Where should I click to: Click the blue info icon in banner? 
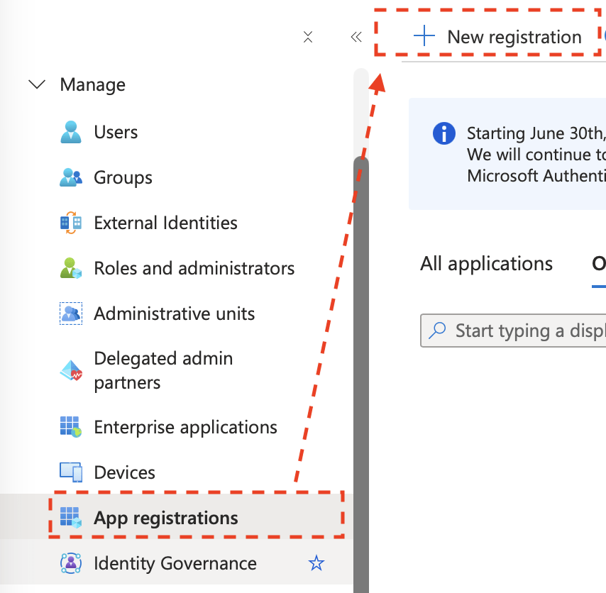point(444,133)
